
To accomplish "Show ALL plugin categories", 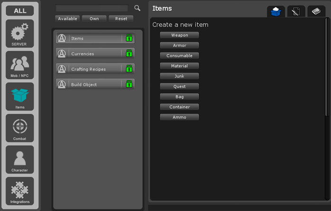I will (19, 10).
